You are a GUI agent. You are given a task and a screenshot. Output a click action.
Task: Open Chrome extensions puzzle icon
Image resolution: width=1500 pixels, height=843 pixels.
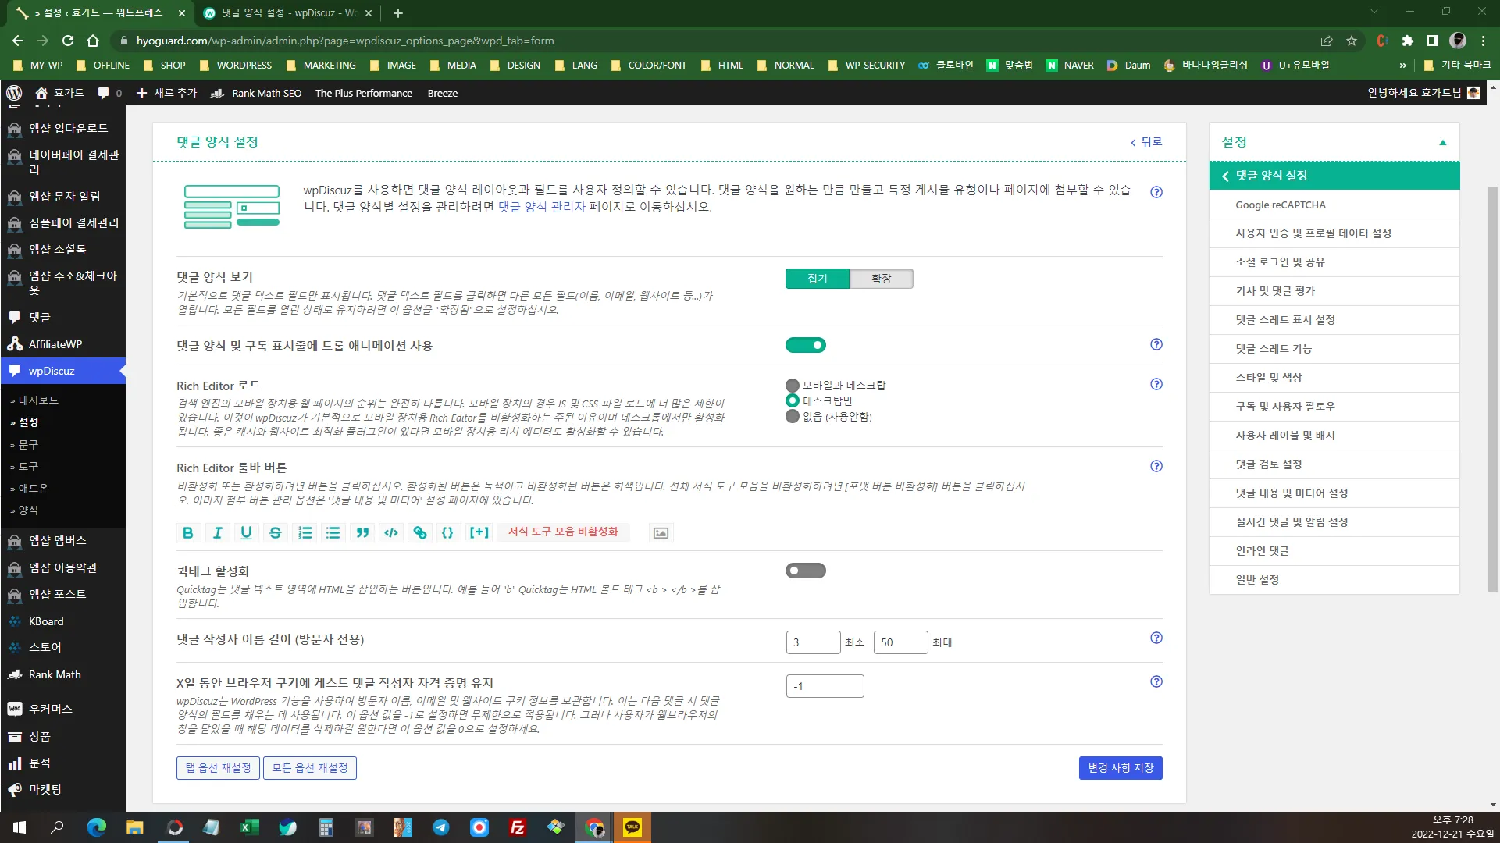[1407, 41]
